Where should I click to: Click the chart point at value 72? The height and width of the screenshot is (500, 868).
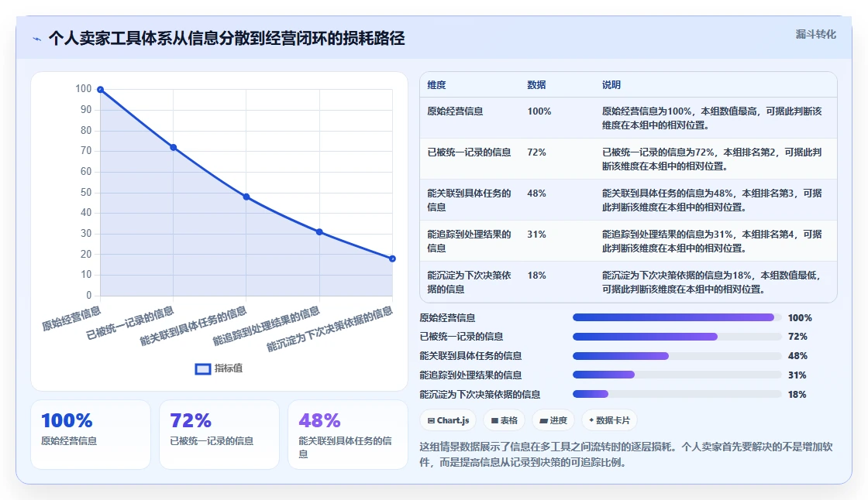click(174, 148)
